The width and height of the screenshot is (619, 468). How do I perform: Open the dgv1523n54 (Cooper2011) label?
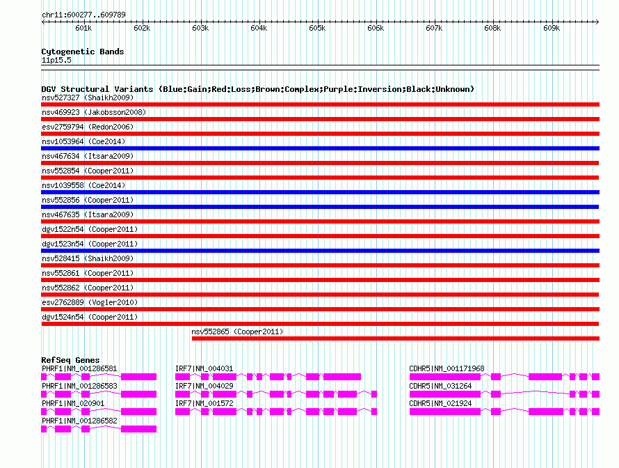point(90,244)
